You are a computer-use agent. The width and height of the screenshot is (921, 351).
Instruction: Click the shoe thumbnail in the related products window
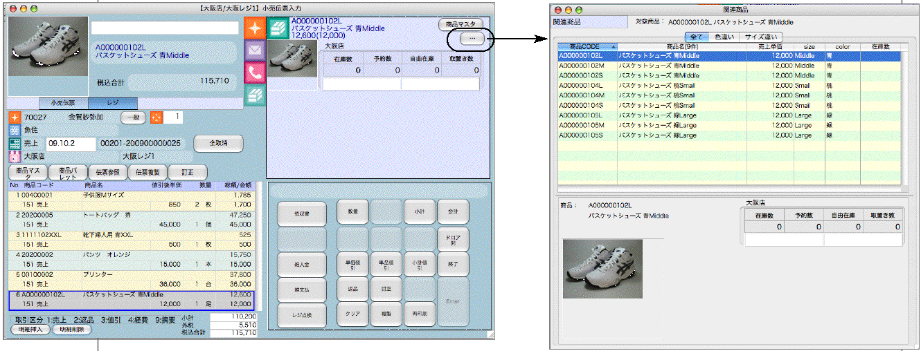pyautogui.click(x=602, y=269)
